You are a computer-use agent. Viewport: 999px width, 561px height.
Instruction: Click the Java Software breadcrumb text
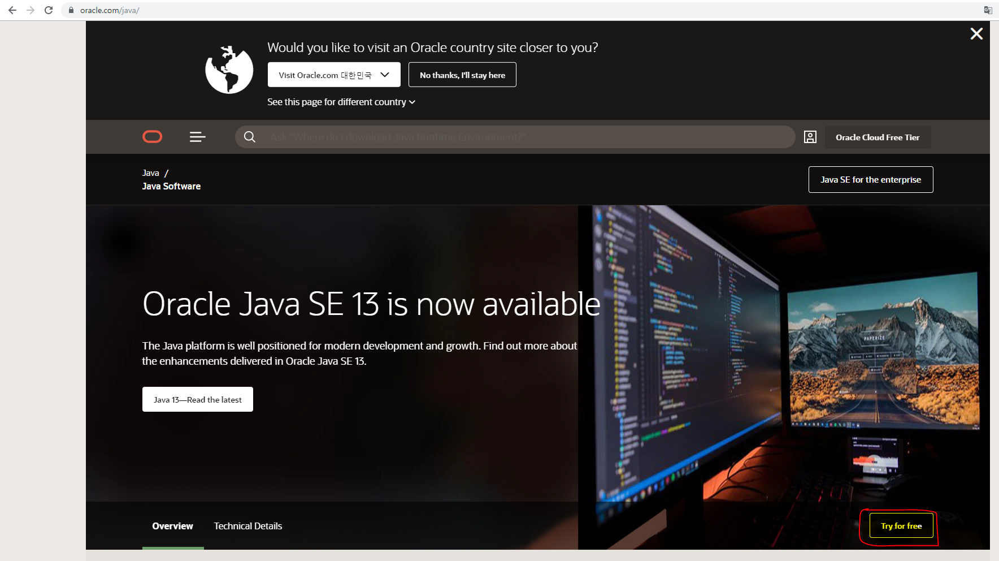171,186
